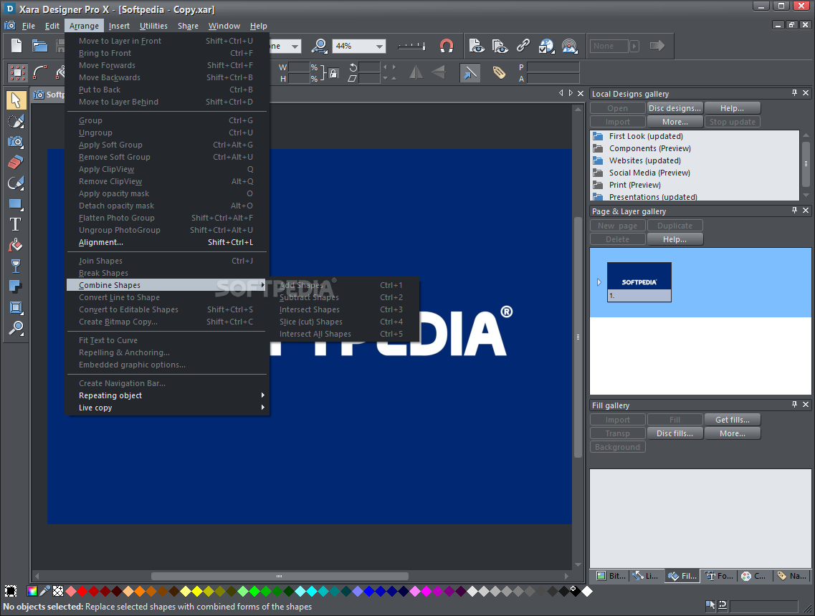
Task: Expand the Combine Shapes submenu arrow
Action: coord(263,284)
